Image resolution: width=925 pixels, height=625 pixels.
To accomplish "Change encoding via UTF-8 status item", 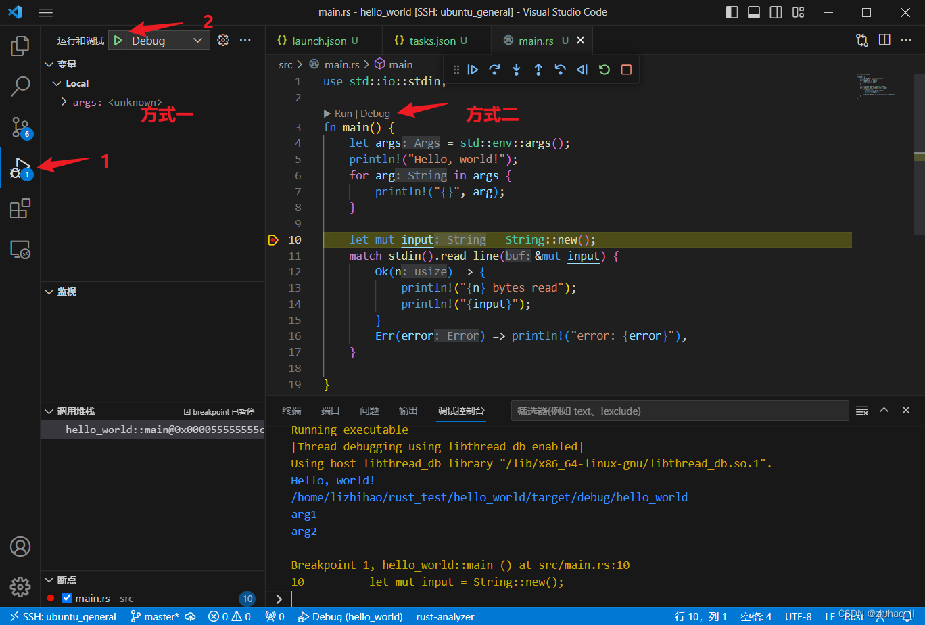I will point(799,616).
